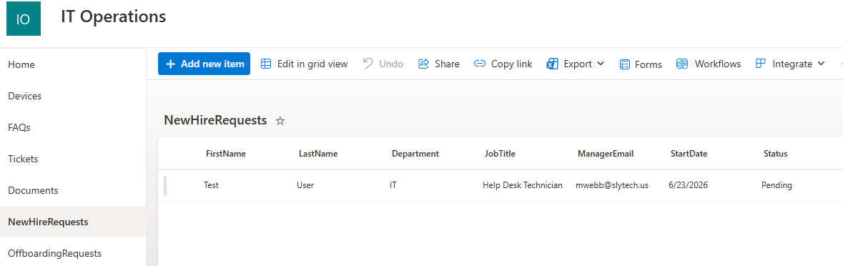Select the Test User row handle
Image resolution: width=843 pixels, height=266 pixels.
[x=165, y=185]
